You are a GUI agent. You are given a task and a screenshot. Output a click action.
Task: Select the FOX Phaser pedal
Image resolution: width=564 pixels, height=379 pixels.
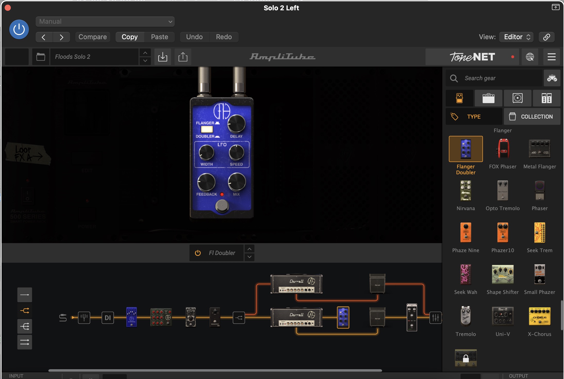coord(503,149)
